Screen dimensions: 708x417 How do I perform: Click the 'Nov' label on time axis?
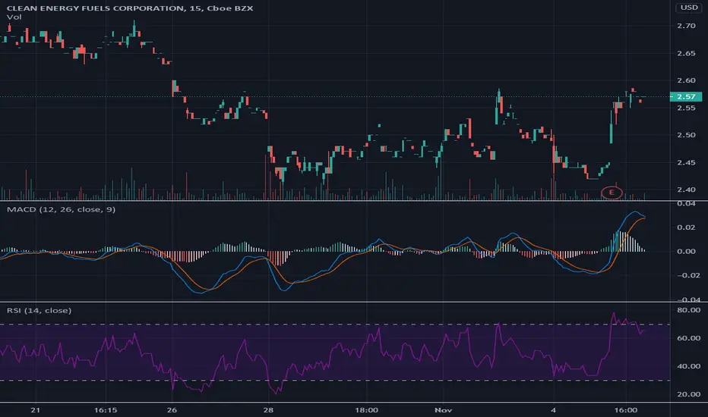[444, 409]
